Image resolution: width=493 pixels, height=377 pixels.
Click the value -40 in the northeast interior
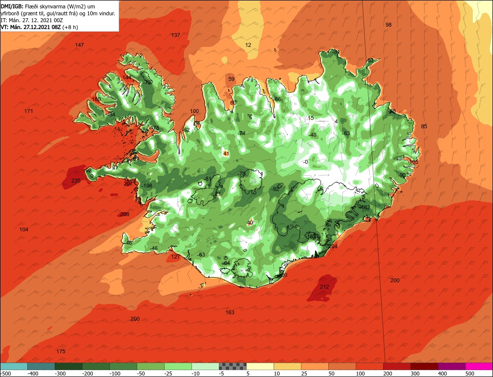pyautogui.click(x=312, y=135)
